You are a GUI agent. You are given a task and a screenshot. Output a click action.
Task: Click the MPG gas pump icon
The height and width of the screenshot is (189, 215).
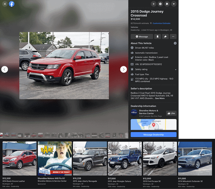tap(132, 79)
